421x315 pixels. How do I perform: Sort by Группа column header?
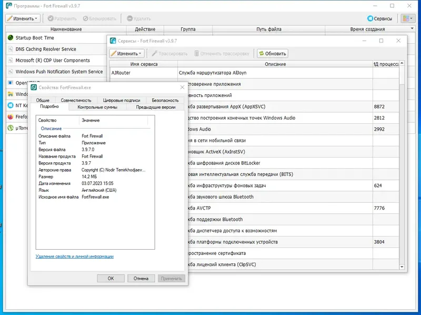[188, 29]
